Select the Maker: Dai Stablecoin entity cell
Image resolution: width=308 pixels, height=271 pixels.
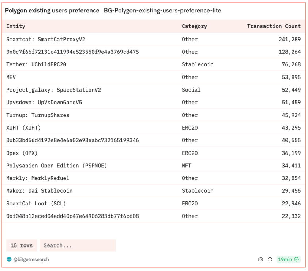click(40, 191)
